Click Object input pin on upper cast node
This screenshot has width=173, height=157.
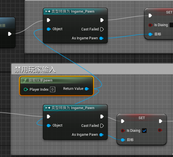tap(49, 29)
